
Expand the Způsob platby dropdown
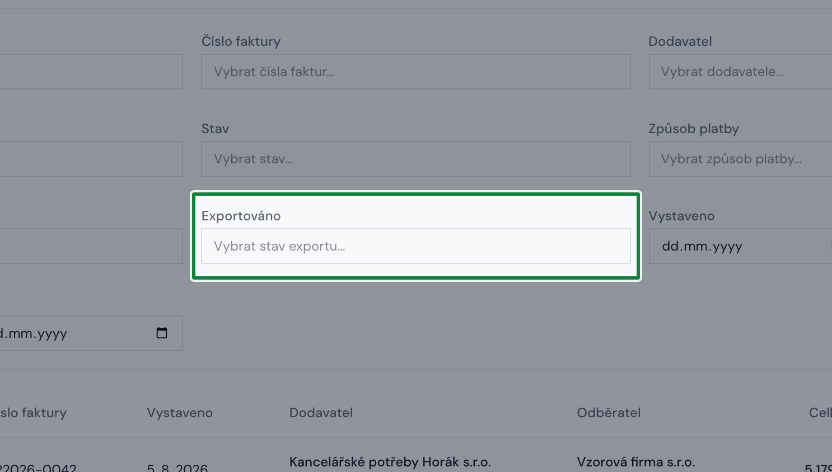tap(740, 159)
